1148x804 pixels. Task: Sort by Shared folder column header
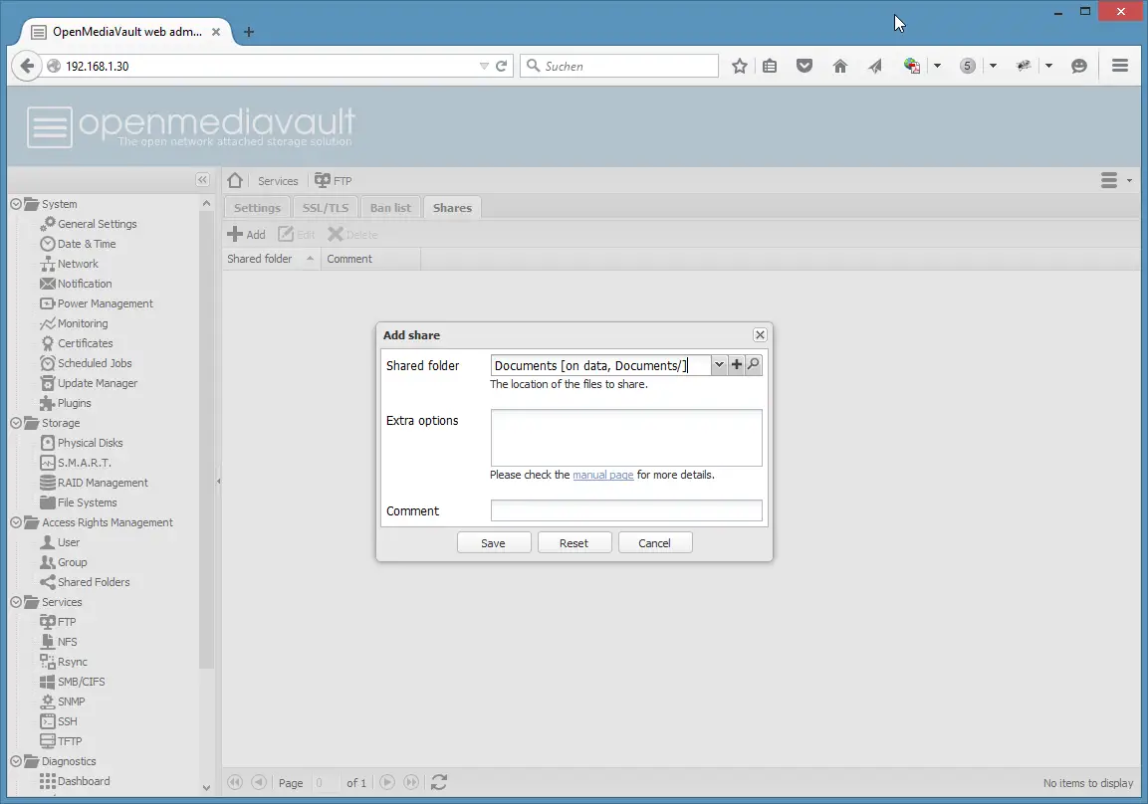(270, 259)
